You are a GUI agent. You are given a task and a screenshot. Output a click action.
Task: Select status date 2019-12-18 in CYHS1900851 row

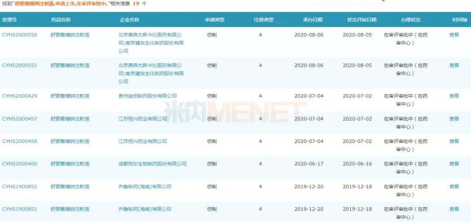pos(357,209)
